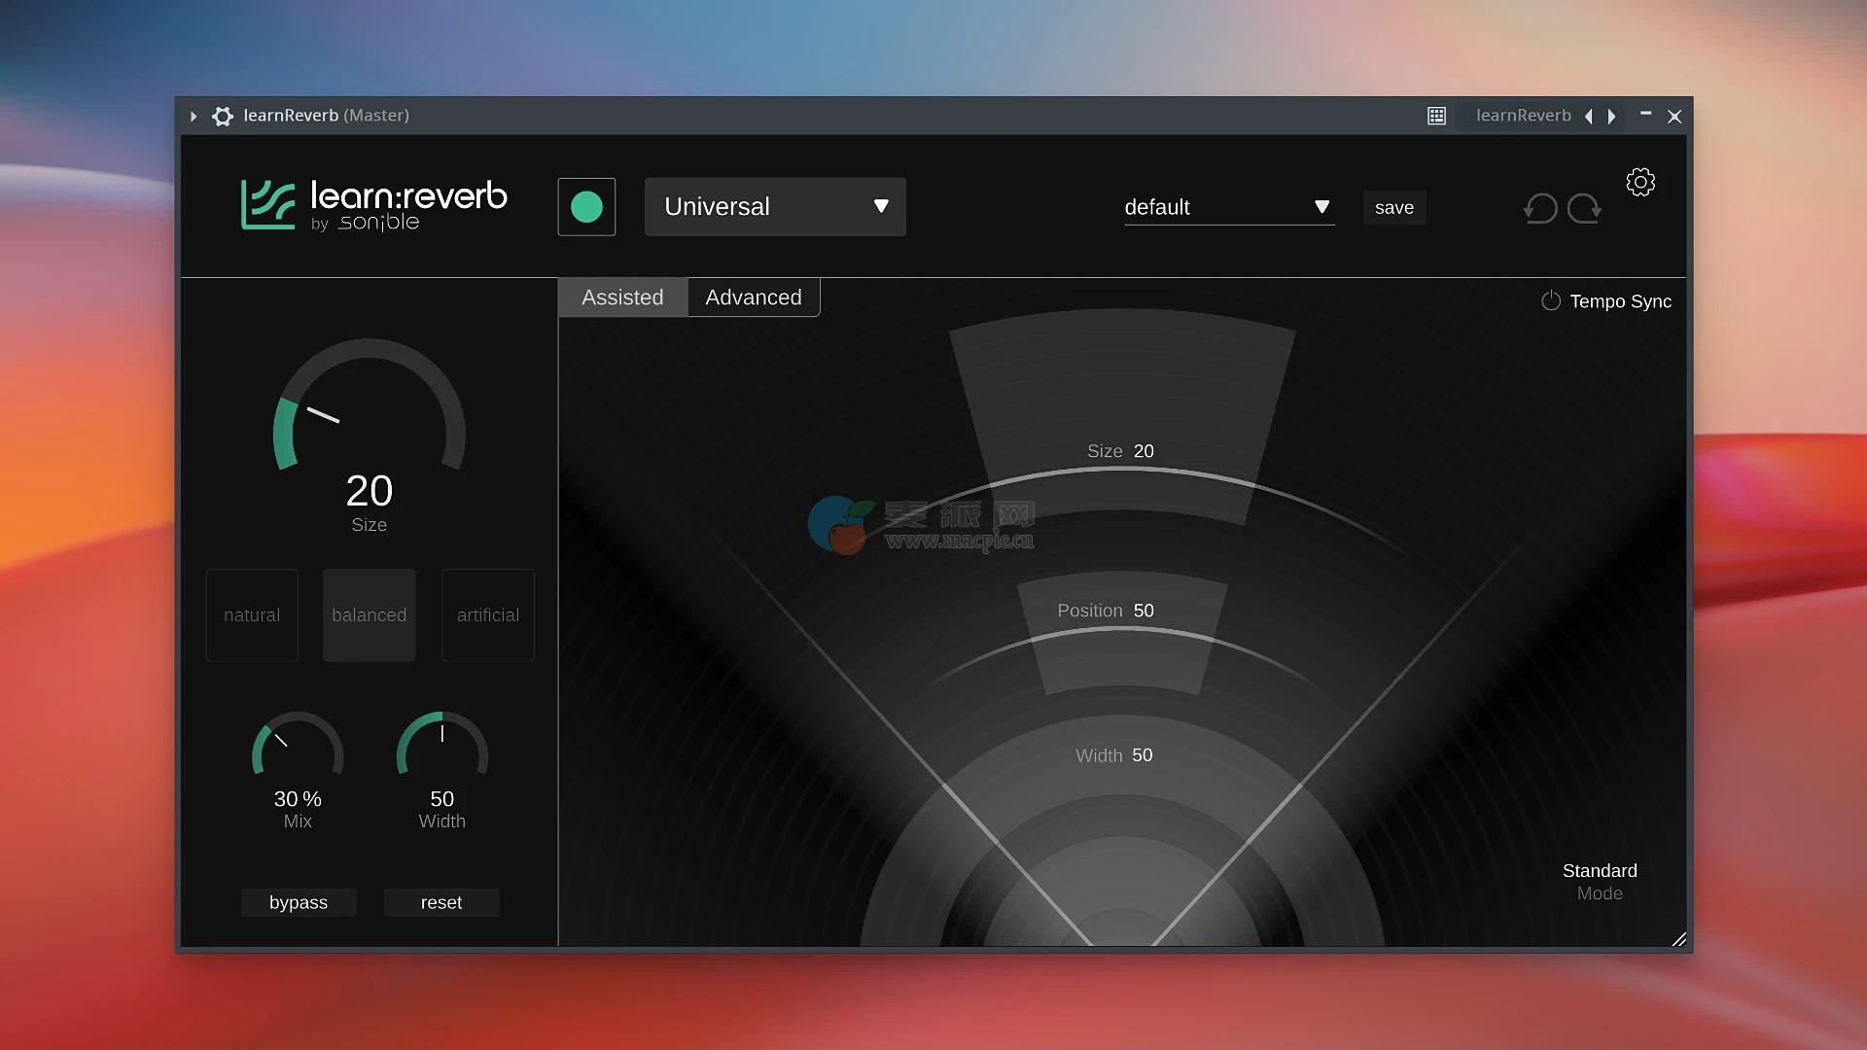This screenshot has width=1867, height=1050.
Task: Click the save preset button
Action: [x=1393, y=208]
